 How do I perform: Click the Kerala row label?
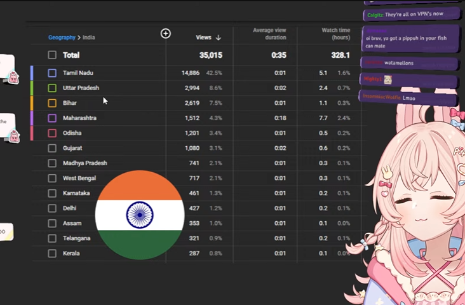pyautogui.click(x=71, y=254)
